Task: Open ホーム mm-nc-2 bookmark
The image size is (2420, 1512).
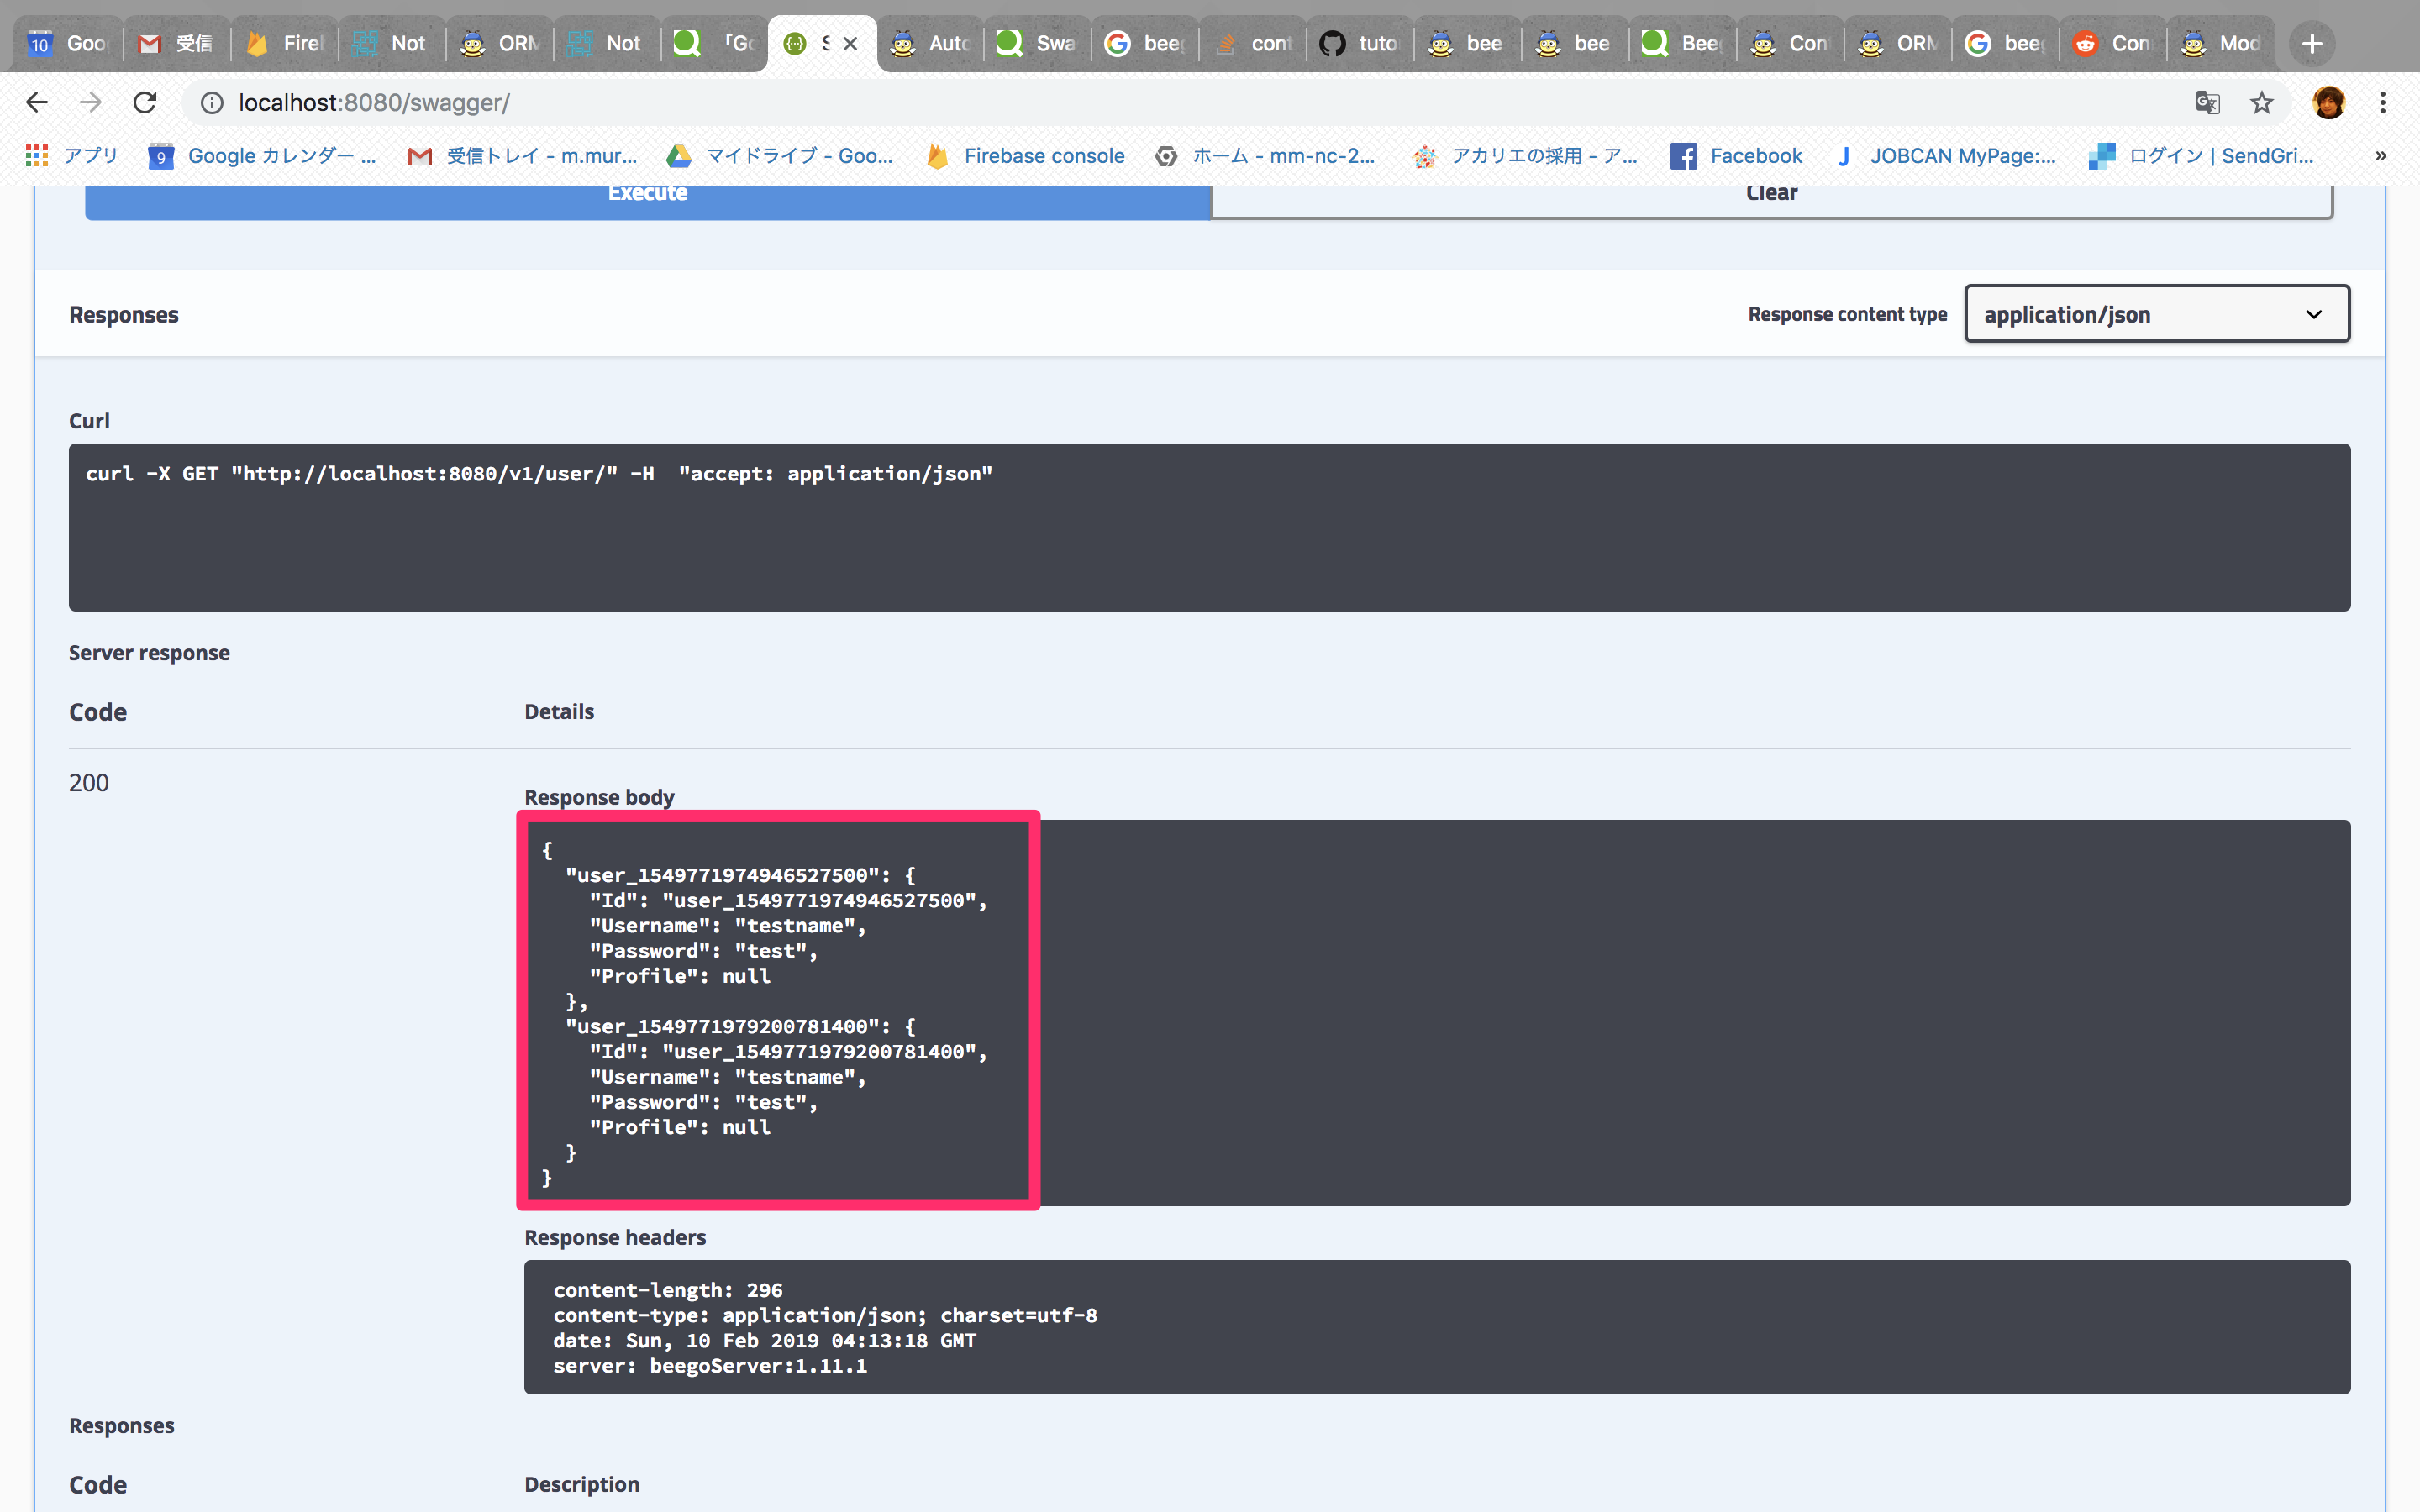Action: pos(1265,155)
